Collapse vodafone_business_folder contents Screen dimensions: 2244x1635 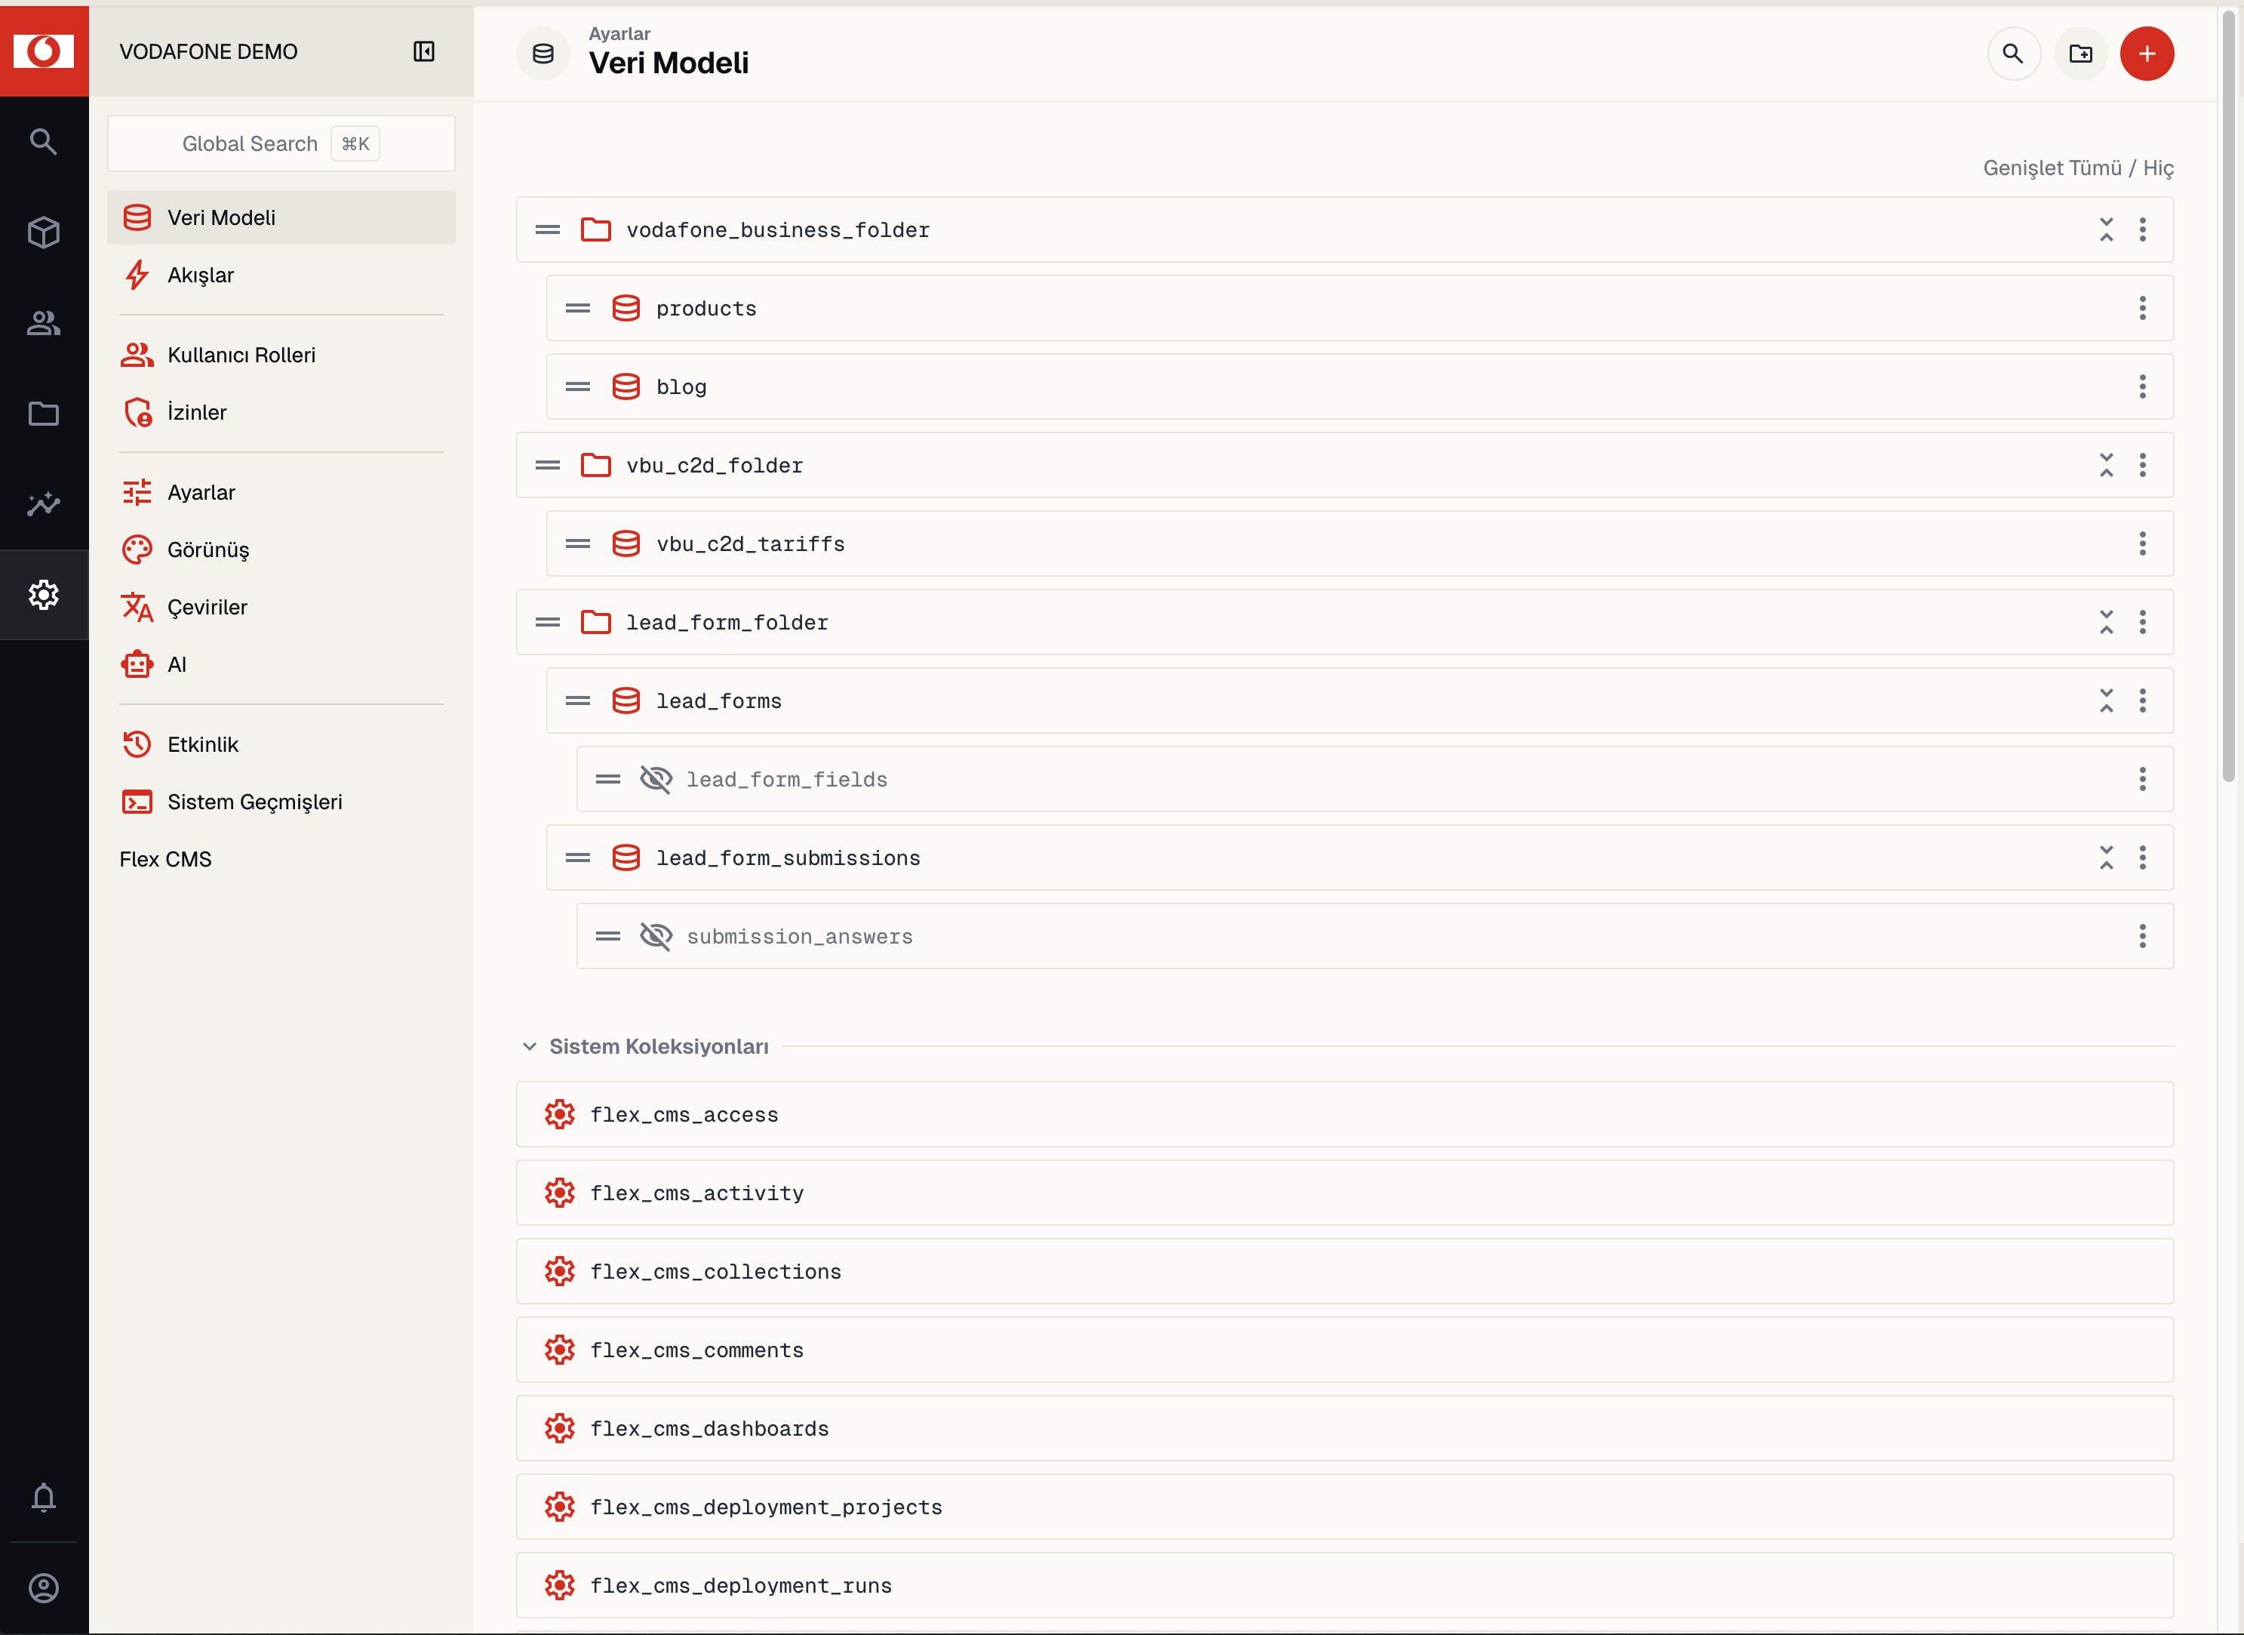coord(2107,229)
